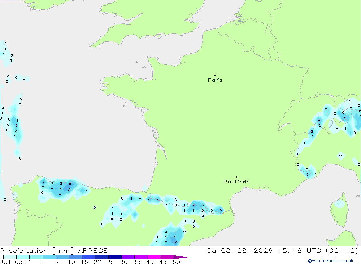Click the legend value '30'
361x264 pixels.
pos(123,262)
